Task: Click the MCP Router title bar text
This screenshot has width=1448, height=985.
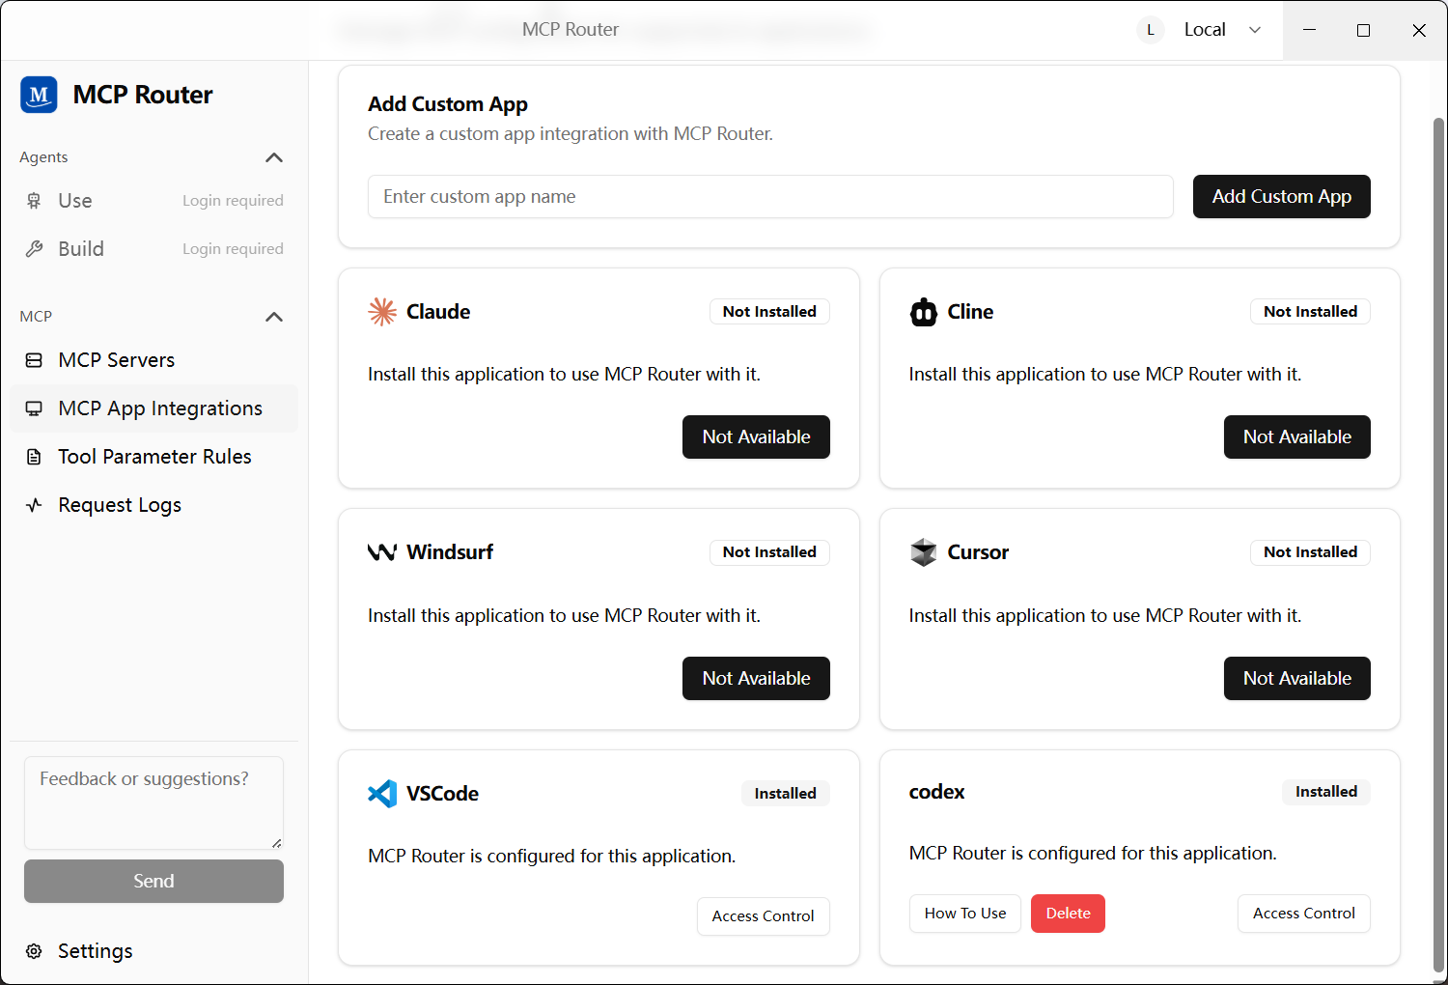Action: click(571, 30)
